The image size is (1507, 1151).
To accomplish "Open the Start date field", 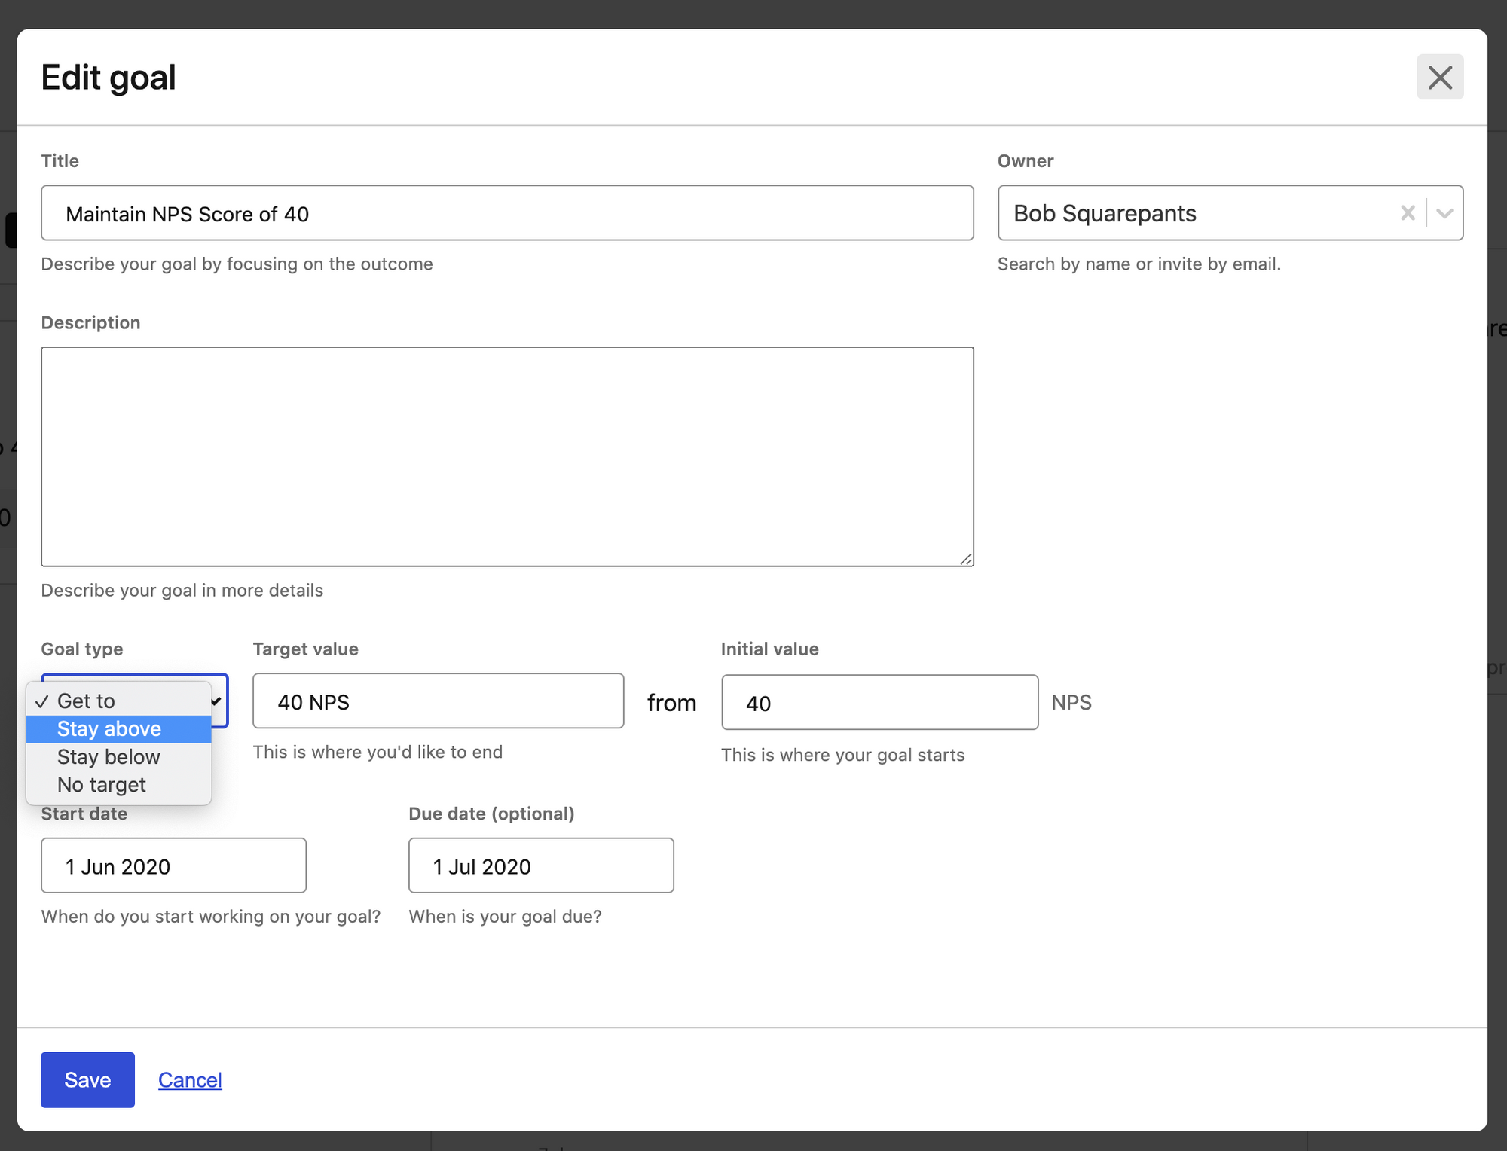I will [173, 866].
